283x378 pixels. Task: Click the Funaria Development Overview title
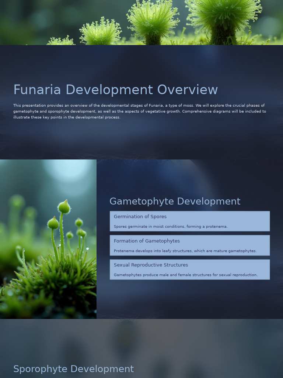[x=115, y=90]
